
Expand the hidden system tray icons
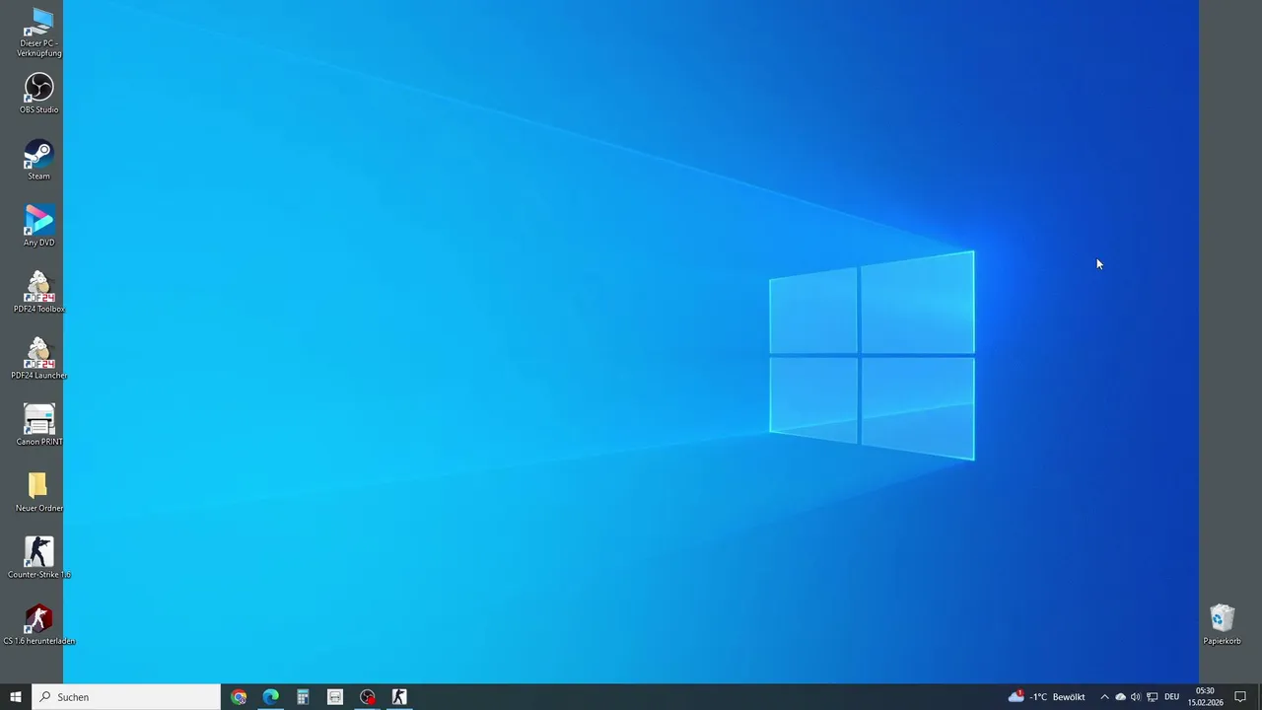coord(1104,697)
